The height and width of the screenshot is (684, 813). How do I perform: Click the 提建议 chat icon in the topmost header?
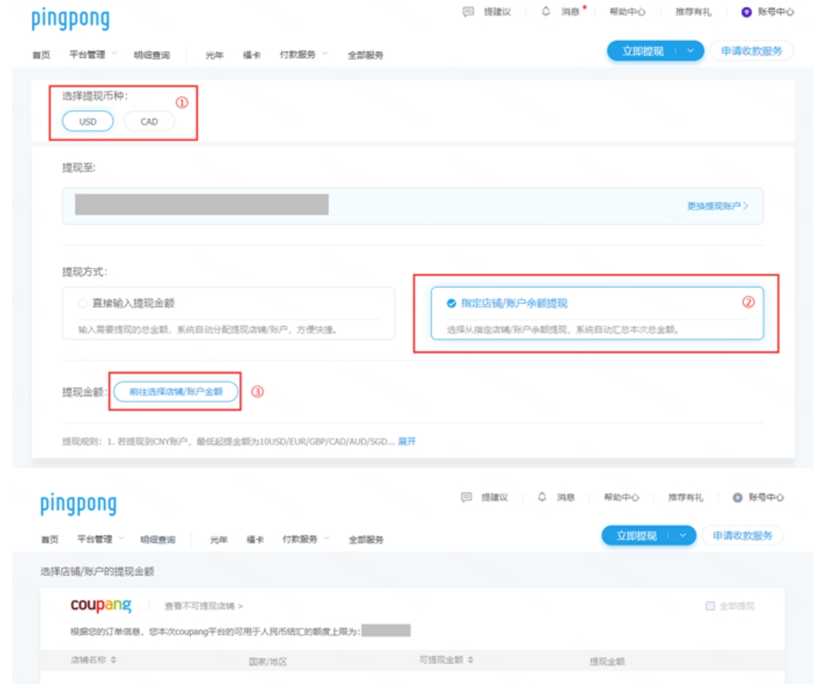[x=468, y=12]
